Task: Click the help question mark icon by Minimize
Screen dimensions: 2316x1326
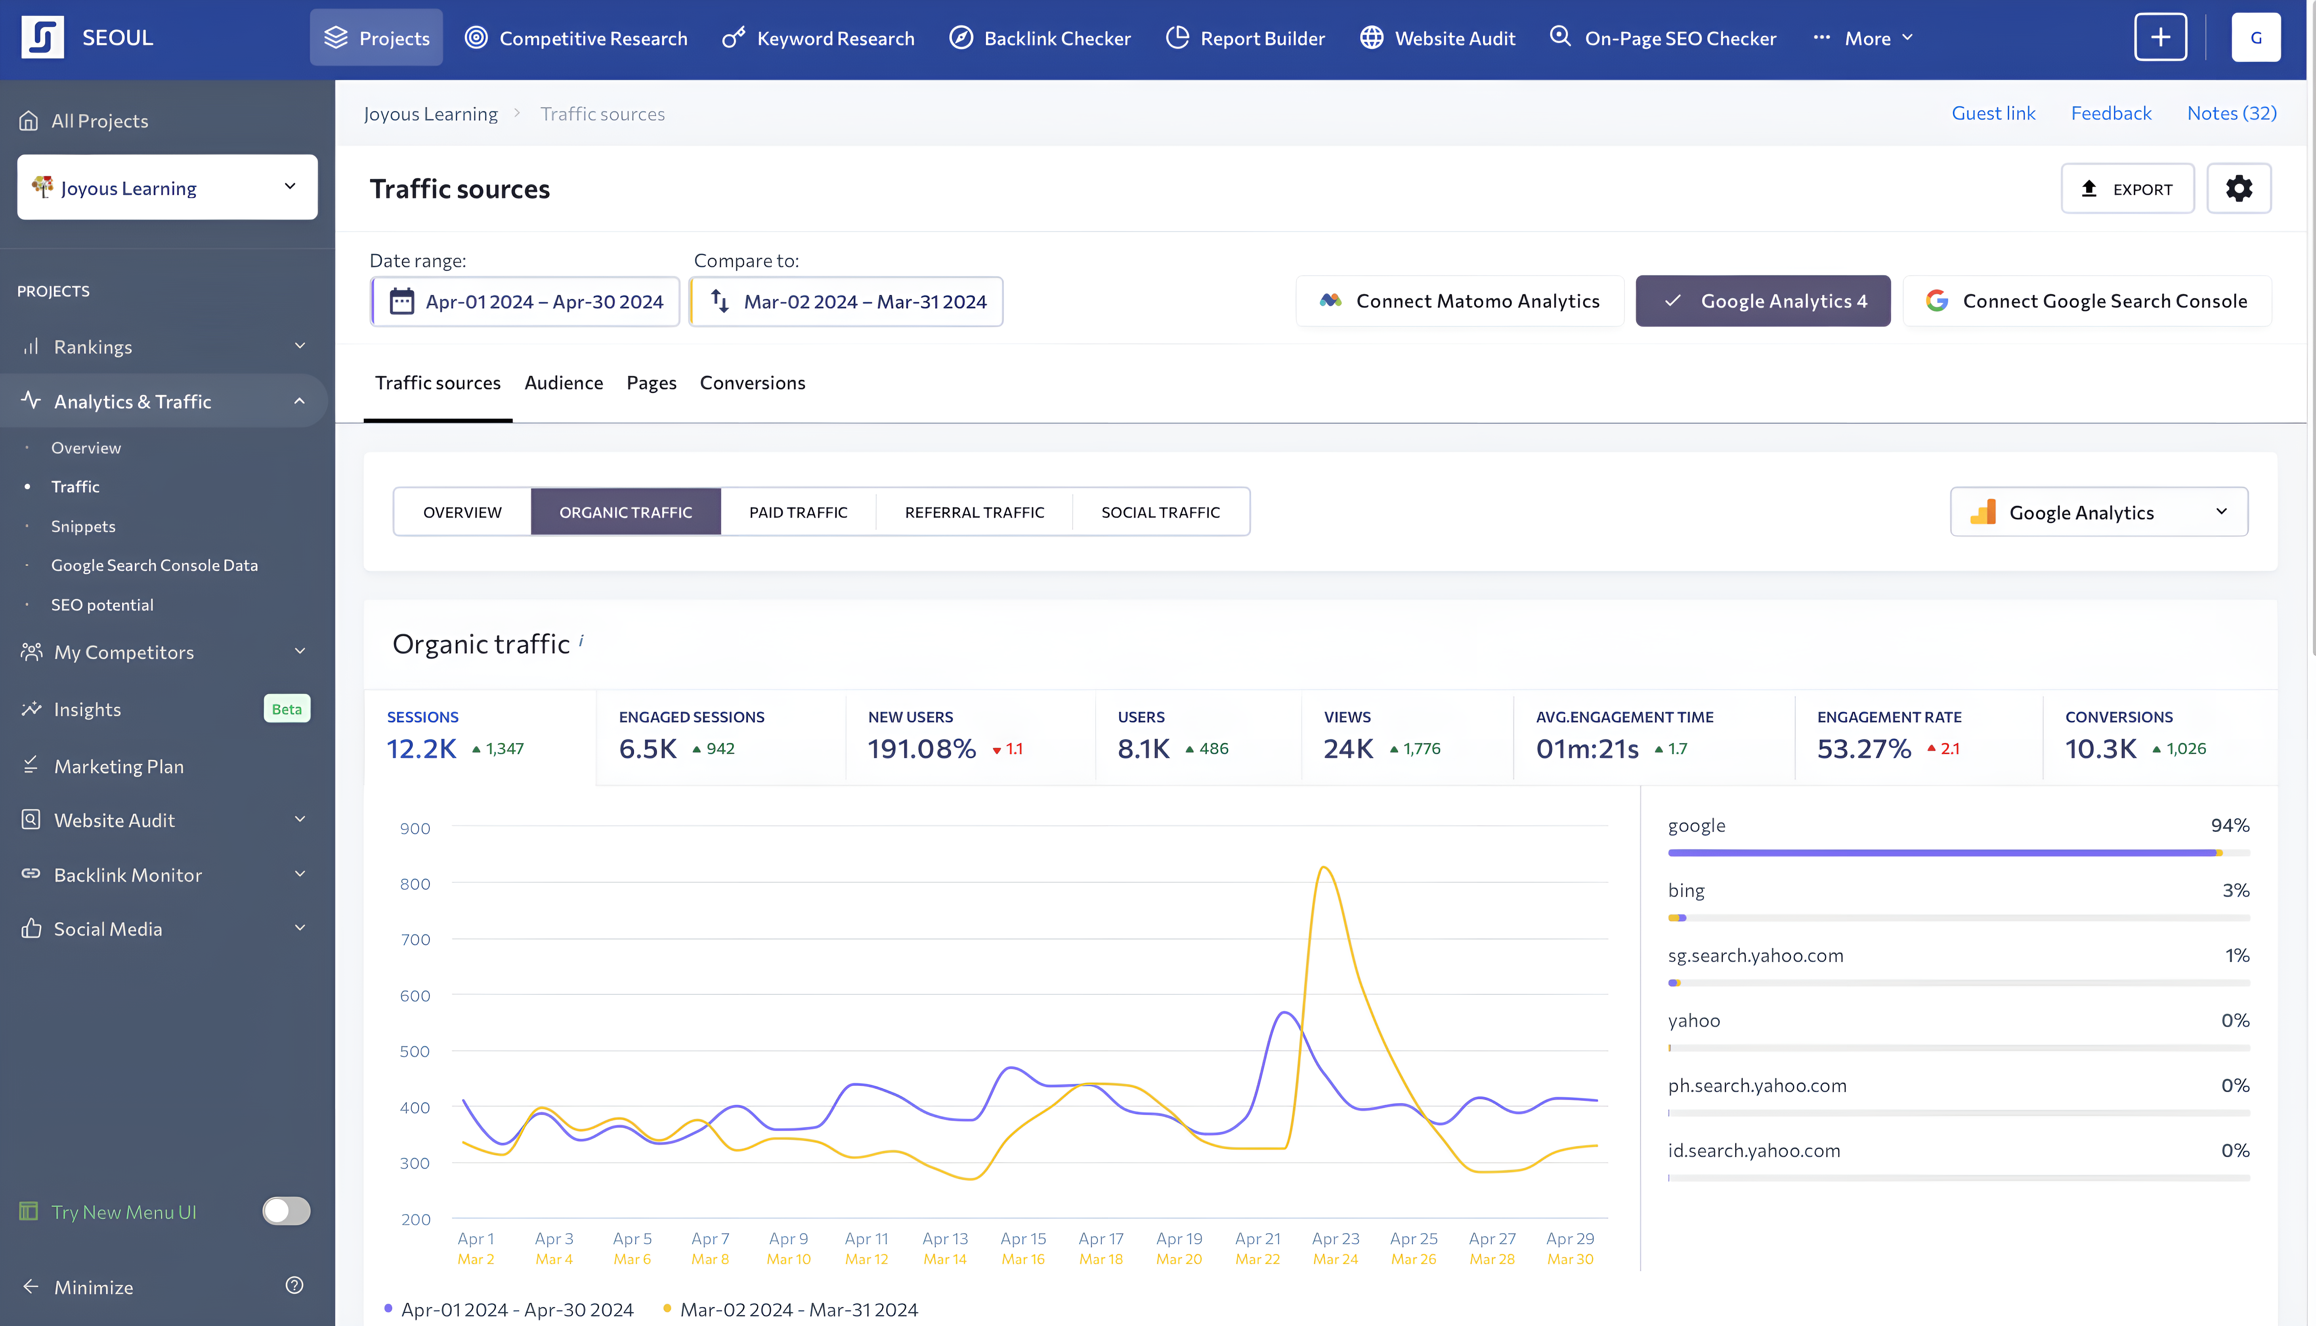Action: (x=294, y=1285)
